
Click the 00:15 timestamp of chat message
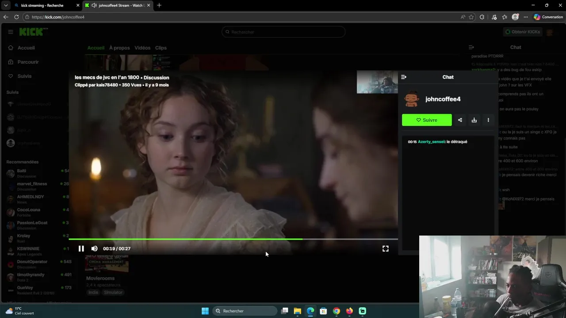tap(412, 142)
